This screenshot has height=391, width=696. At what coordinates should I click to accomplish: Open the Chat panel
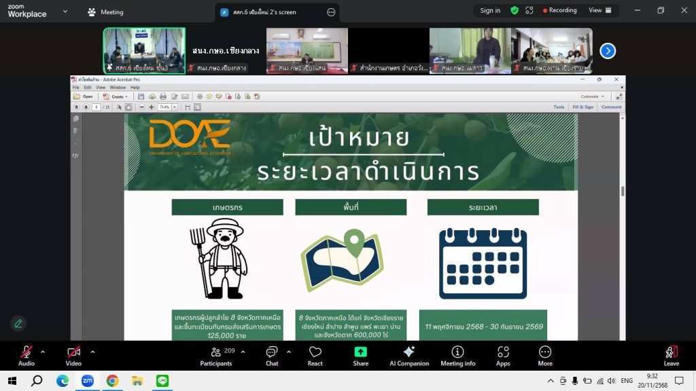click(x=272, y=356)
